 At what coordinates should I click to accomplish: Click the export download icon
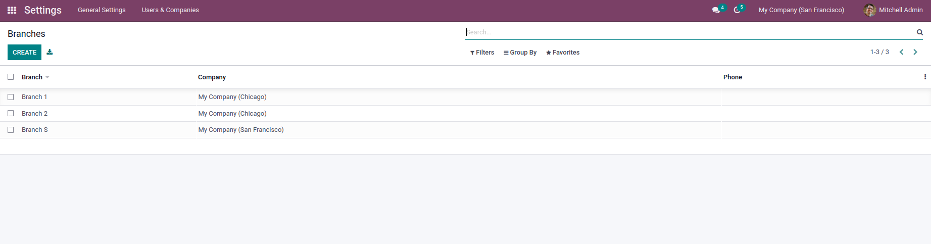50,52
